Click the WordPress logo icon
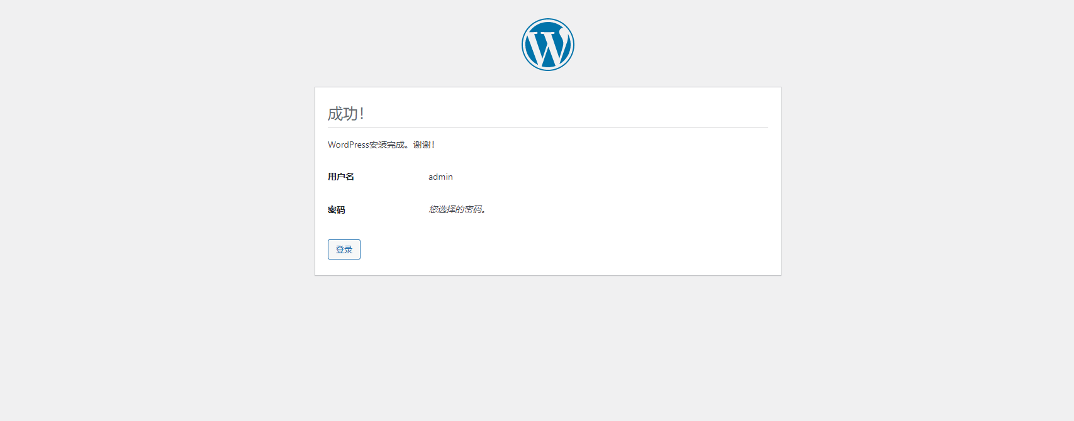 pyautogui.click(x=547, y=45)
